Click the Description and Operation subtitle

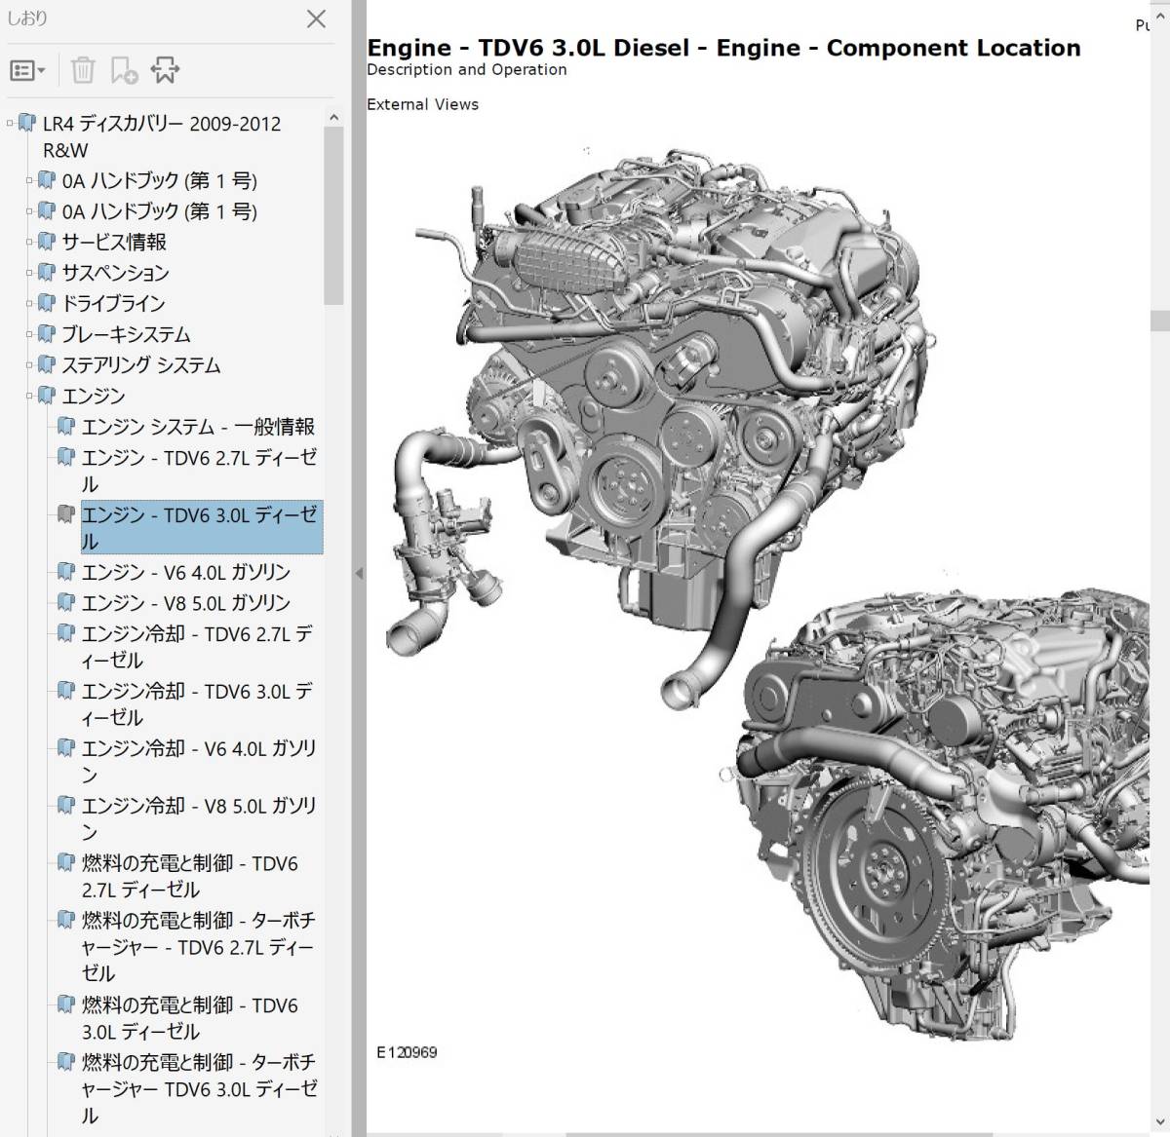coord(467,70)
